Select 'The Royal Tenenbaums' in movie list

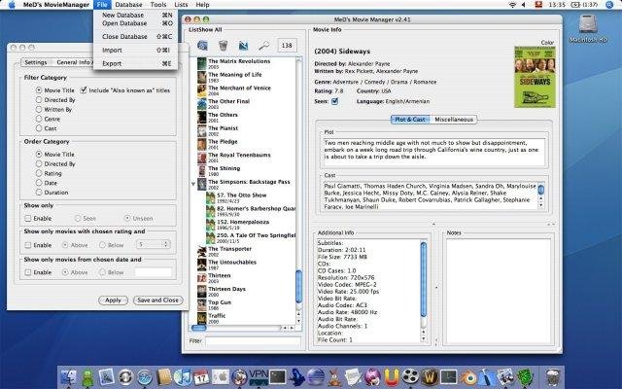tap(239, 158)
